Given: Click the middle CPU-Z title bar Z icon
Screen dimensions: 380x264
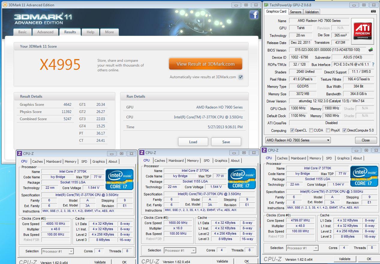Looking at the screenshot, I should point(142,153).
